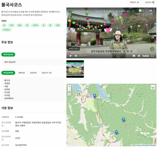
Task: Switch to the 생태자원 tab
Action: click(22, 73)
